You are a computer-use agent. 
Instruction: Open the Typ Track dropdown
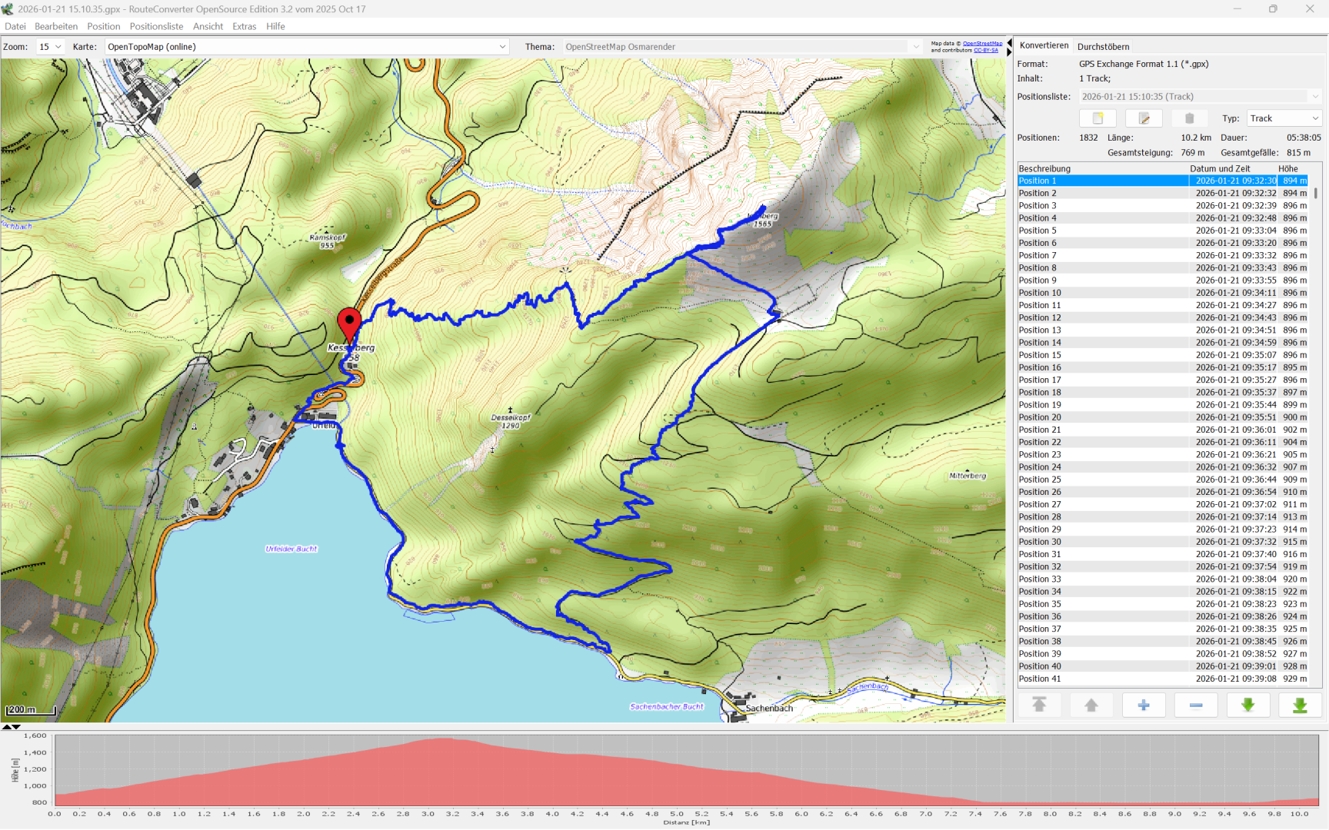pyautogui.click(x=1284, y=118)
